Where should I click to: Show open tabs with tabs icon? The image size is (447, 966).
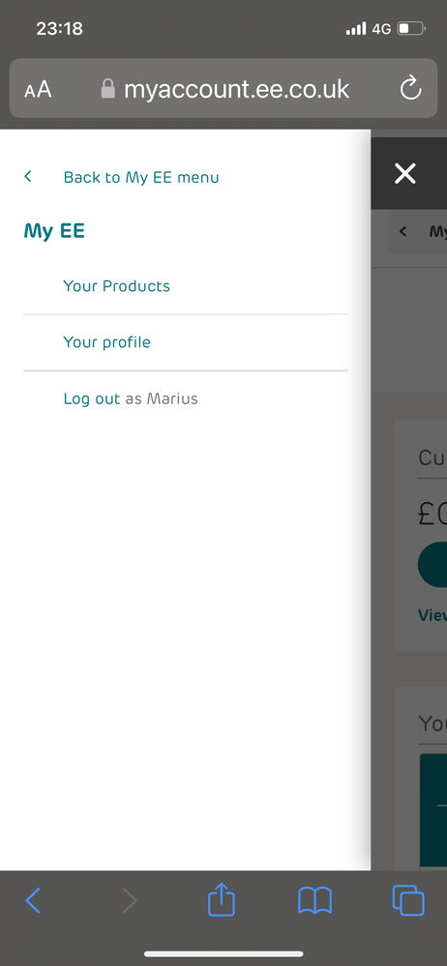(x=408, y=900)
